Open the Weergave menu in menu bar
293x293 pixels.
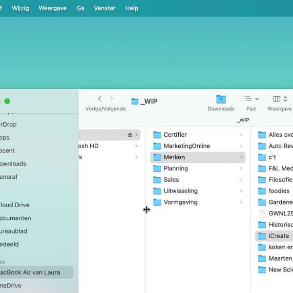53,8
